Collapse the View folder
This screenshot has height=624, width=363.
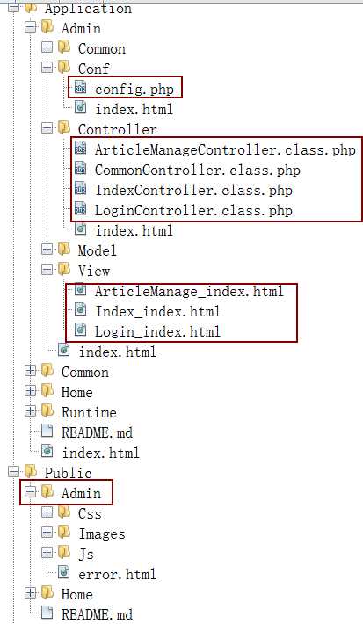(47, 270)
